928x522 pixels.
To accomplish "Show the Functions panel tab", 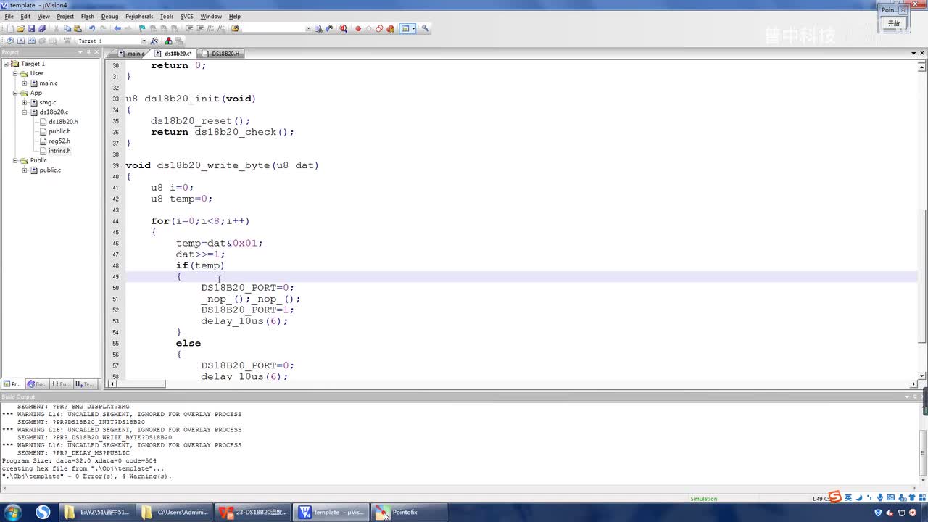I will point(61,384).
